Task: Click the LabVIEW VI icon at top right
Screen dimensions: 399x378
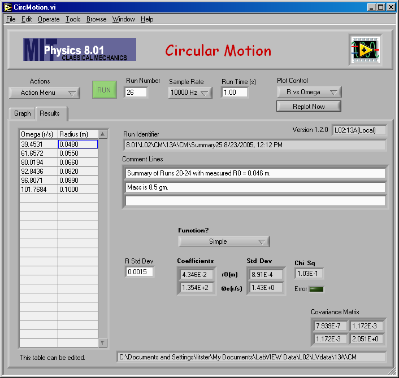Action: click(x=365, y=50)
